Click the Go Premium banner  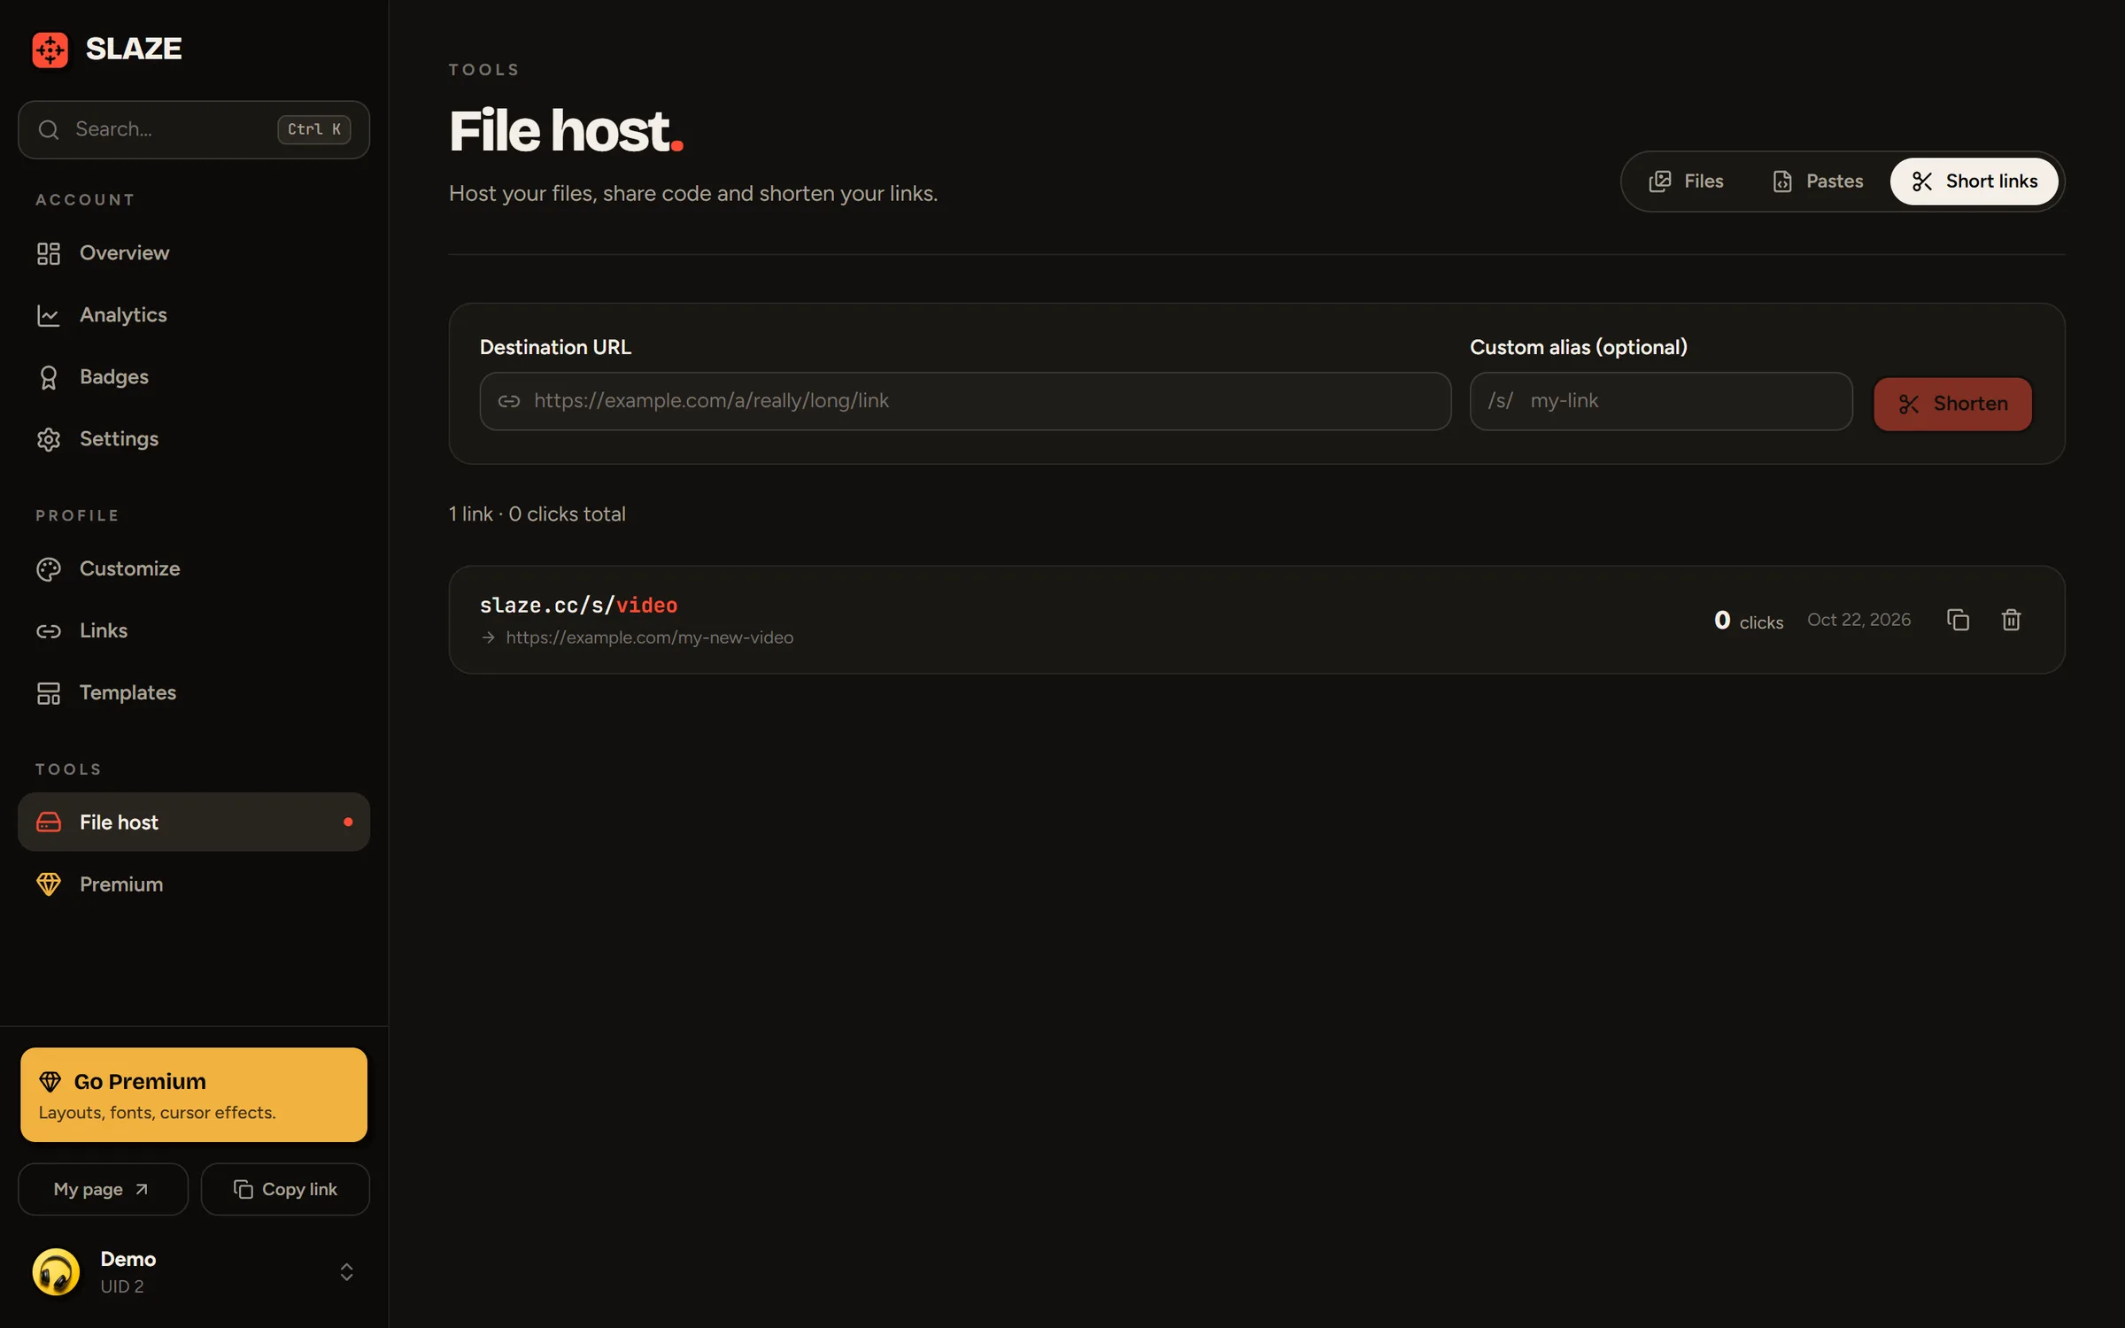click(194, 1095)
